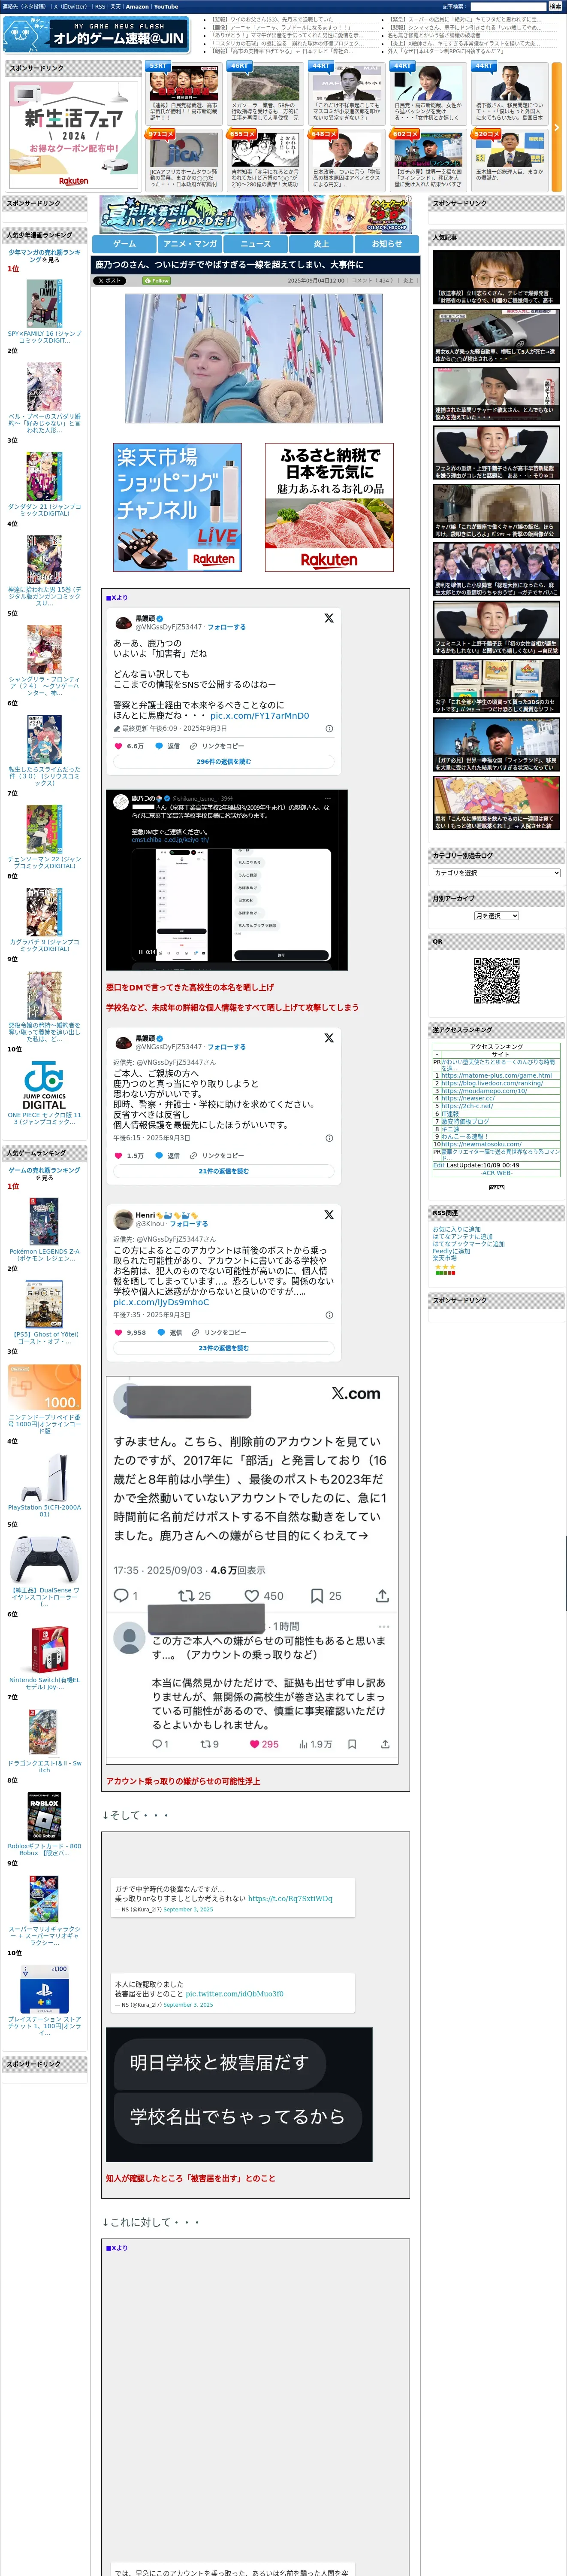Viewport: 567px width, 2576px height.
Task: Click the ACR WEB badge icon
Action: click(496, 1187)
